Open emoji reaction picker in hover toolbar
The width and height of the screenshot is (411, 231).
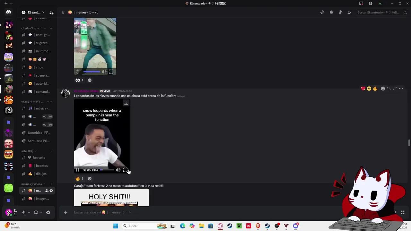point(383,89)
